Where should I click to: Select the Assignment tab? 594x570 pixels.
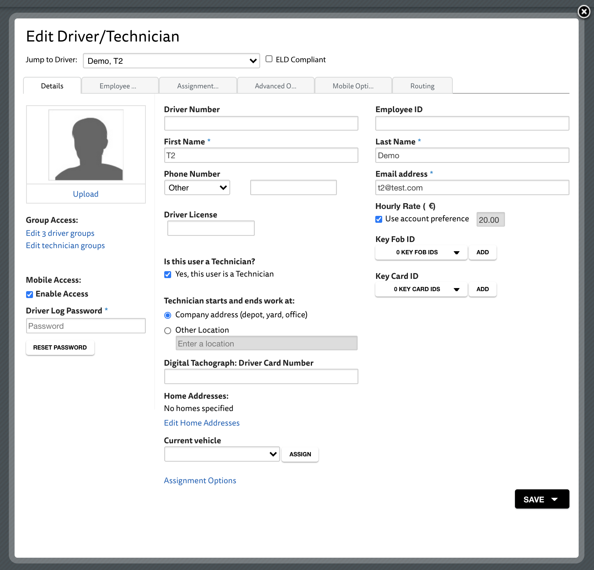[x=198, y=85]
